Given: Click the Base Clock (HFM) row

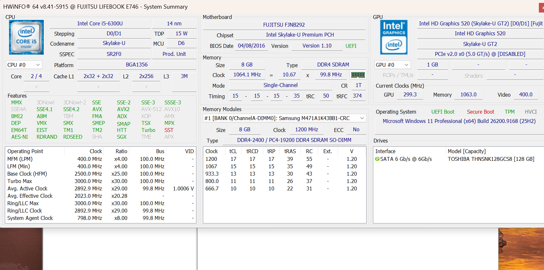Looking at the screenshot, I should tap(101, 174).
